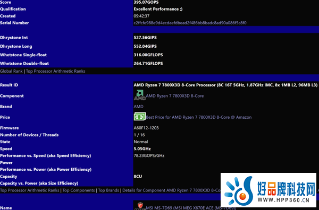Click the Firmware row label
This screenshot has height=210, width=319.
tap(10, 128)
